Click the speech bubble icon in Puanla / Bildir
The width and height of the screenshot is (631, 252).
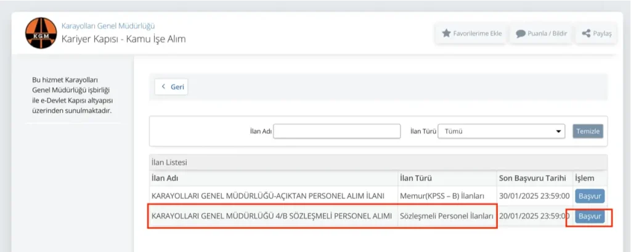pyautogui.click(x=521, y=34)
